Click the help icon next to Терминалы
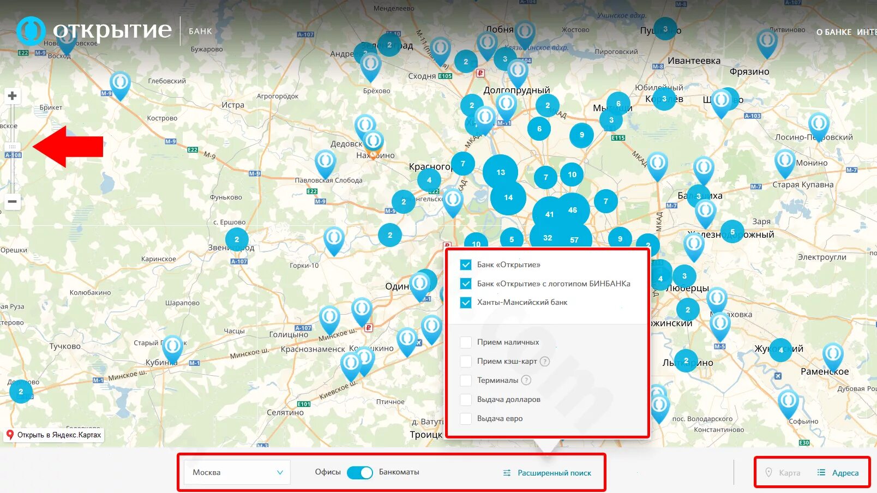The height and width of the screenshot is (493, 877). coord(526,380)
